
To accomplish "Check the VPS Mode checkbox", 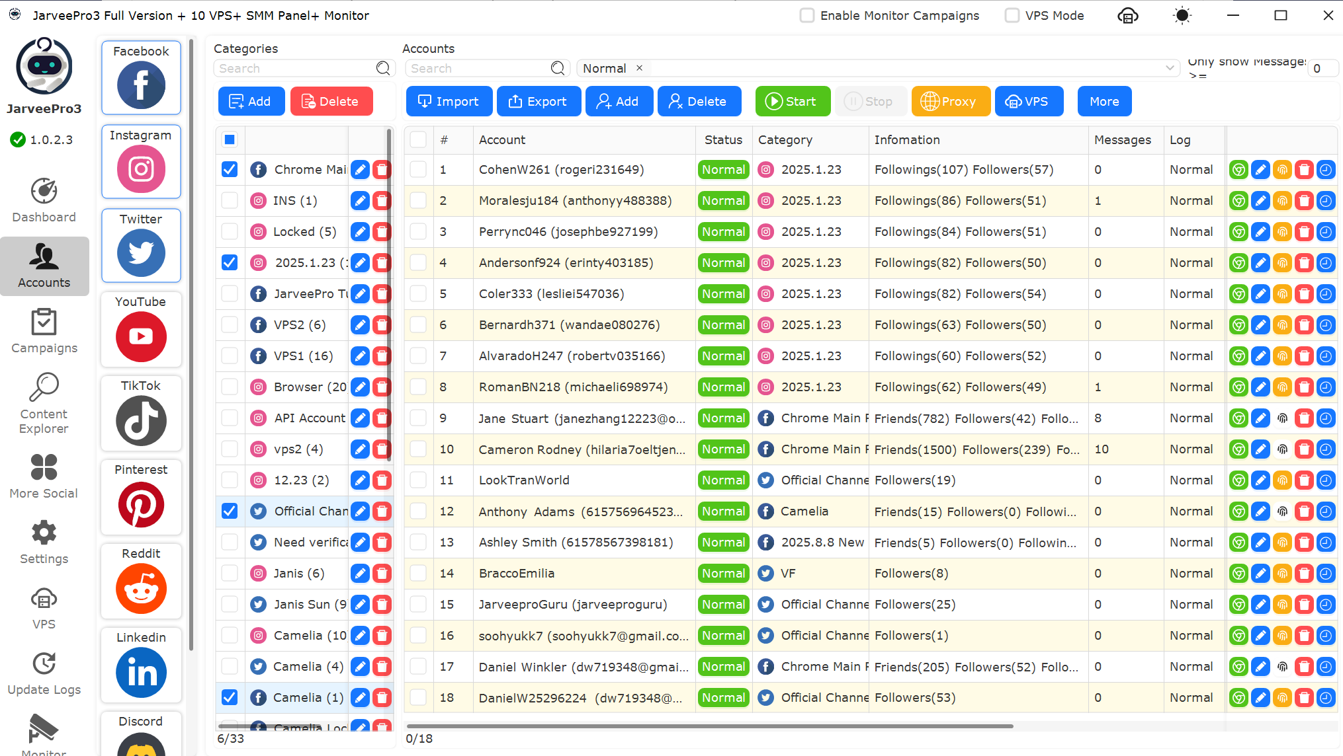I will pyautogui.click(x=1012, y=16).
